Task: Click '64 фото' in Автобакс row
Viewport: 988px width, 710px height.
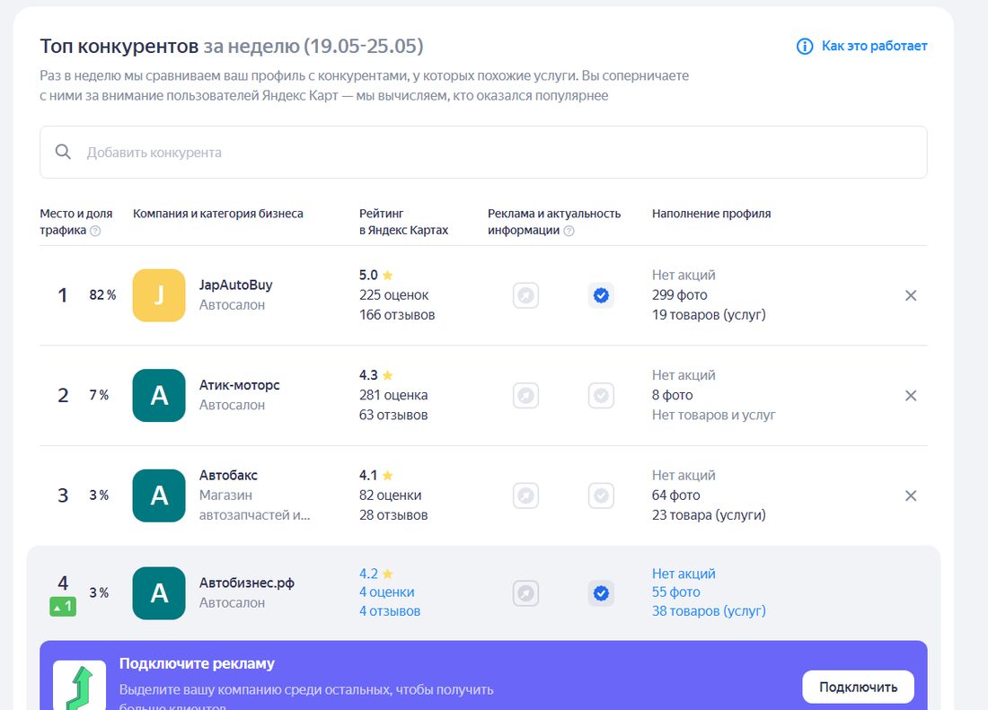Action: pyautogui.click(x=675, y=495)
